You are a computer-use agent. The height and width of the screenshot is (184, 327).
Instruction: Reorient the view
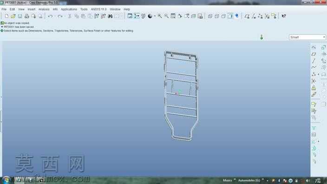point(180,16)
